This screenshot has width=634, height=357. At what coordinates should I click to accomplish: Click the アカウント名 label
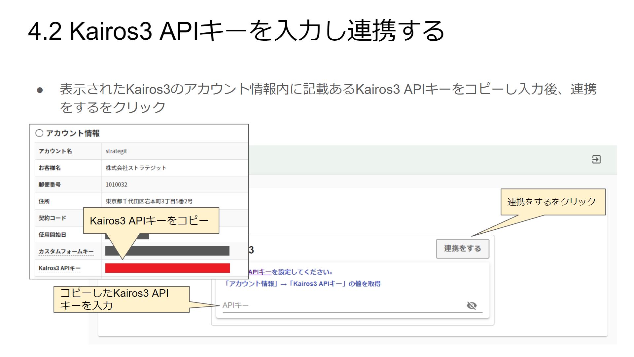click(55, 151)
